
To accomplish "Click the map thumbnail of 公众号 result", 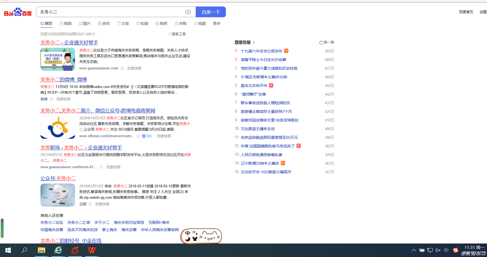I will 58,195.
